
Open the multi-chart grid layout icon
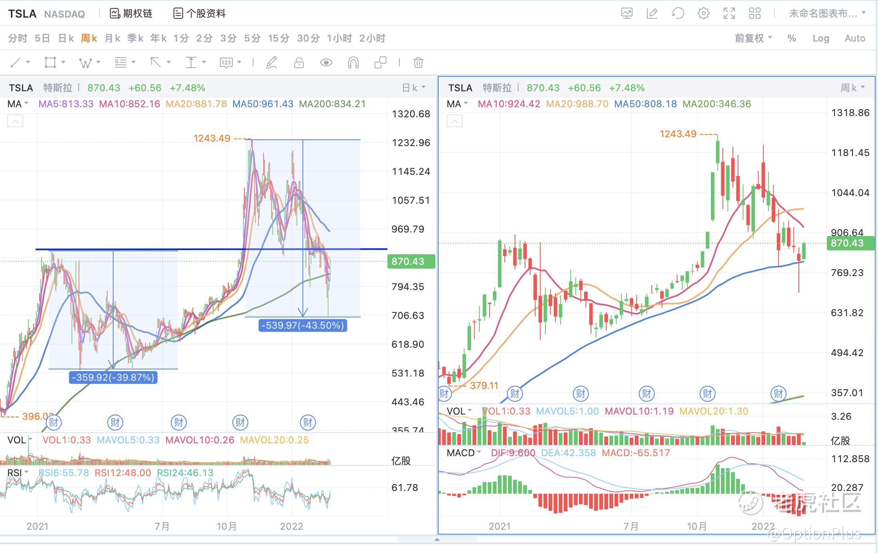coord(755,13)
